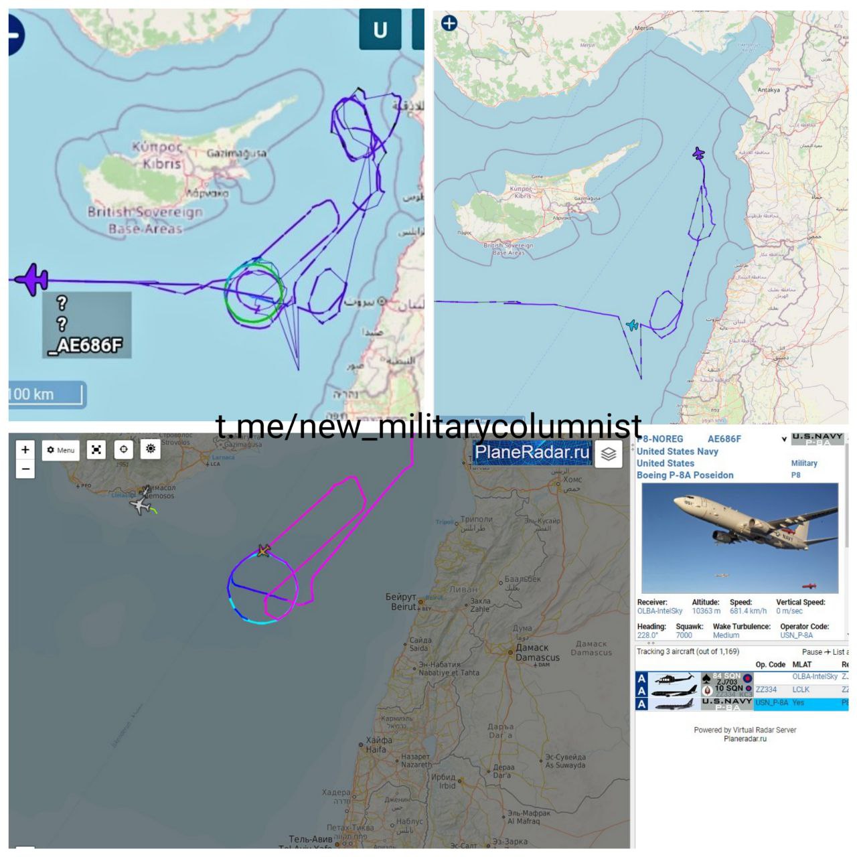Click the Pause link in aircraft list
The width and height of the screenshot is (857, 857).
(x=811, y=651)
